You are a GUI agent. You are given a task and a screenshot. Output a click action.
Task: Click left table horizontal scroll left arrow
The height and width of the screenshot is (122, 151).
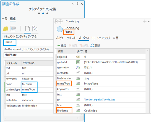(6, 118)
